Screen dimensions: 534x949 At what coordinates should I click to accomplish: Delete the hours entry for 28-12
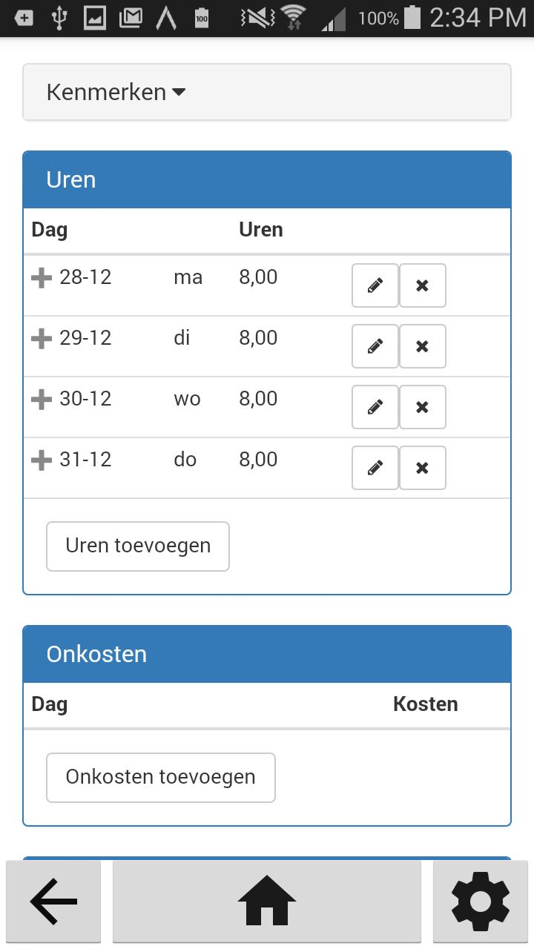423,285
